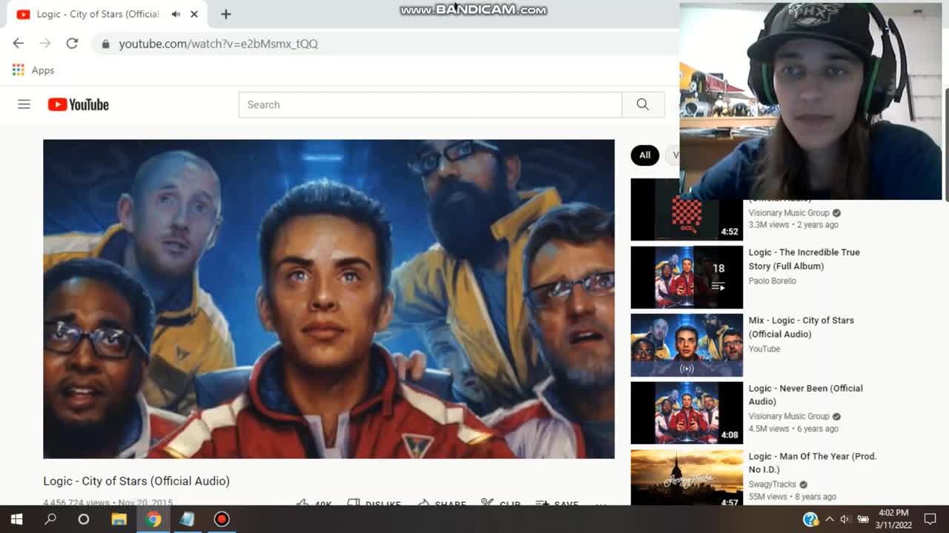Open the volume tray icon

pyautogui.click(x=844, y=519)
